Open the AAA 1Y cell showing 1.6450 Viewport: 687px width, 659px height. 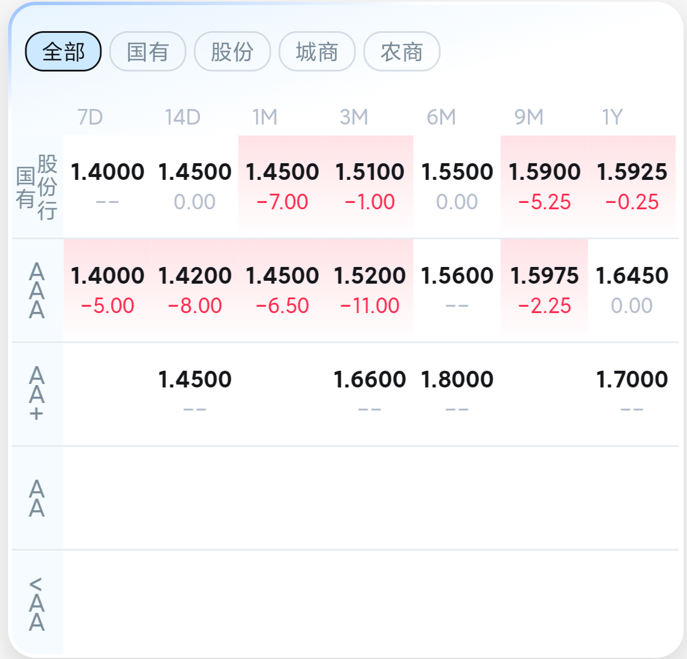click(x=632, y=290)
